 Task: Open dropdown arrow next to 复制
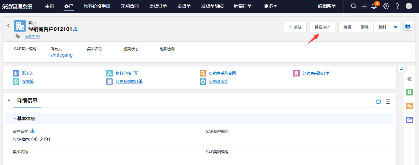pyautogui.click(x=396, y=27)
